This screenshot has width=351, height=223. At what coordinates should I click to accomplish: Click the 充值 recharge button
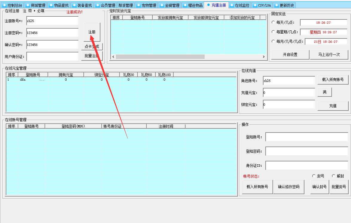(333, 106)
